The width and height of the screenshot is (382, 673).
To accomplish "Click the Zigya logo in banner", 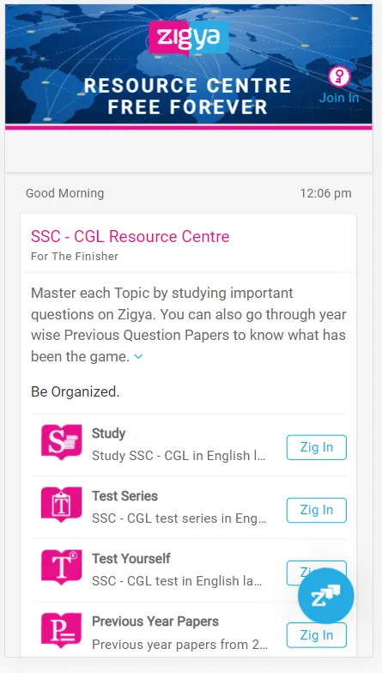I will pyautogui.click(x=189, y=39).
